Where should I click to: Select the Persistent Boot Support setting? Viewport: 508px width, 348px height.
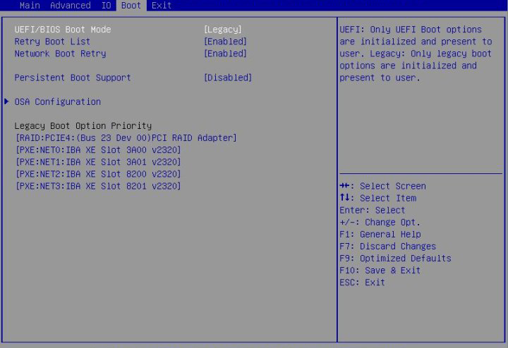(73, 77)
